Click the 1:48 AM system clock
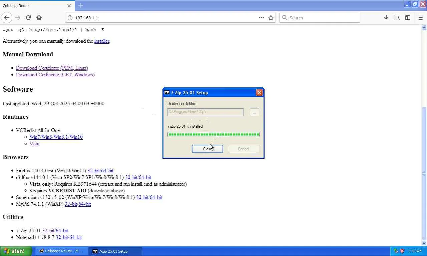This screenshot has width=427, height=256. 415,251
